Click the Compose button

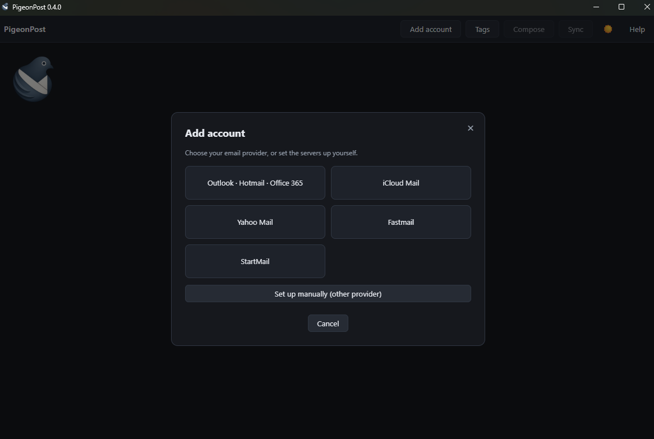[528, 29]
